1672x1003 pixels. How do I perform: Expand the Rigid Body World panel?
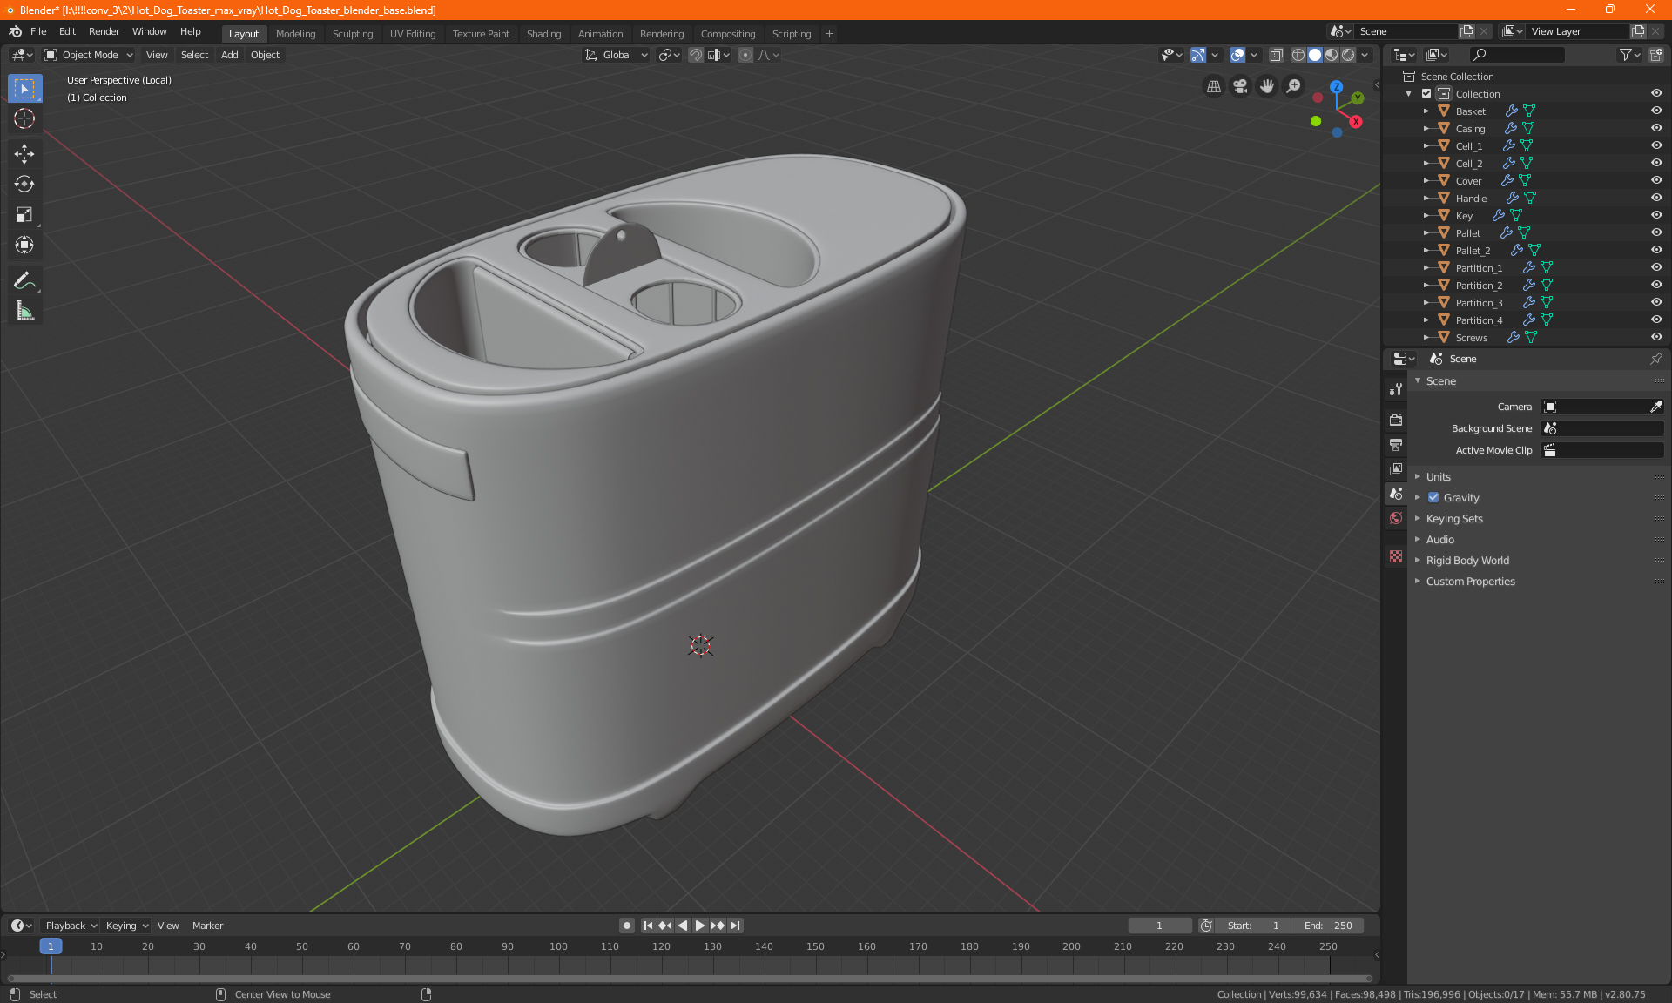[x=1467, y=560]
